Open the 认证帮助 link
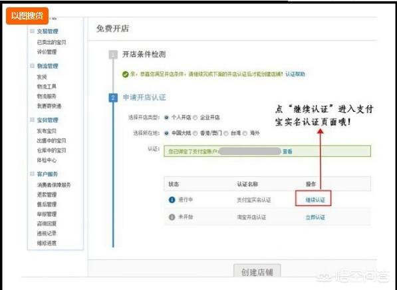Image resolution: width=397 pixels, height=290 pixels. 295,74
